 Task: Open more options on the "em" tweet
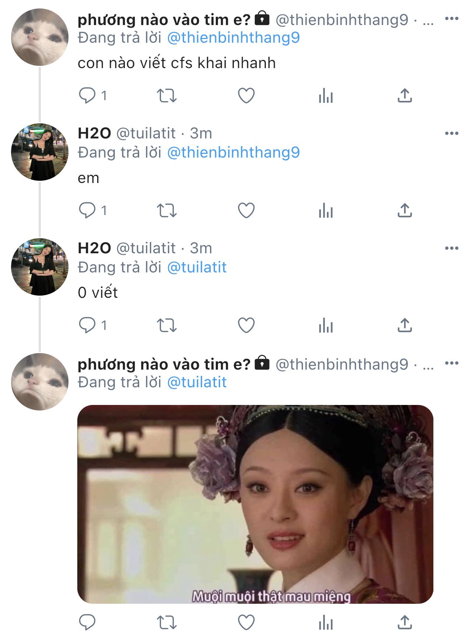(451, 133)
